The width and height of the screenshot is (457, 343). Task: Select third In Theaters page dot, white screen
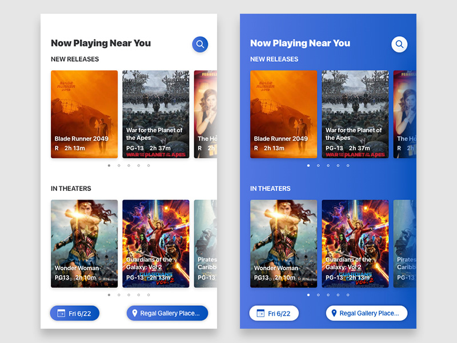(x=129, y=295)
